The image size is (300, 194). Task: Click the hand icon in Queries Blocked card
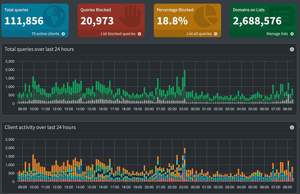point(130,16)
